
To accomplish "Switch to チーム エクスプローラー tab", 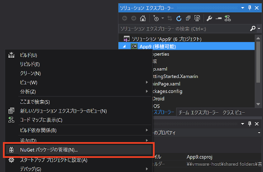I will 198,113.
